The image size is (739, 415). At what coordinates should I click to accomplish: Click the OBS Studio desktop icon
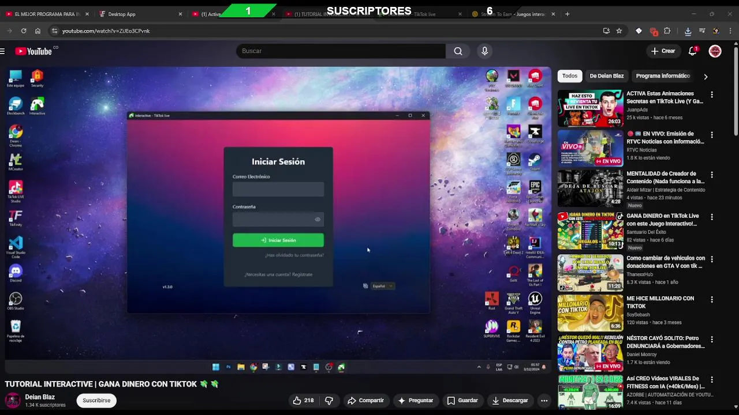(x=16, y=300)
